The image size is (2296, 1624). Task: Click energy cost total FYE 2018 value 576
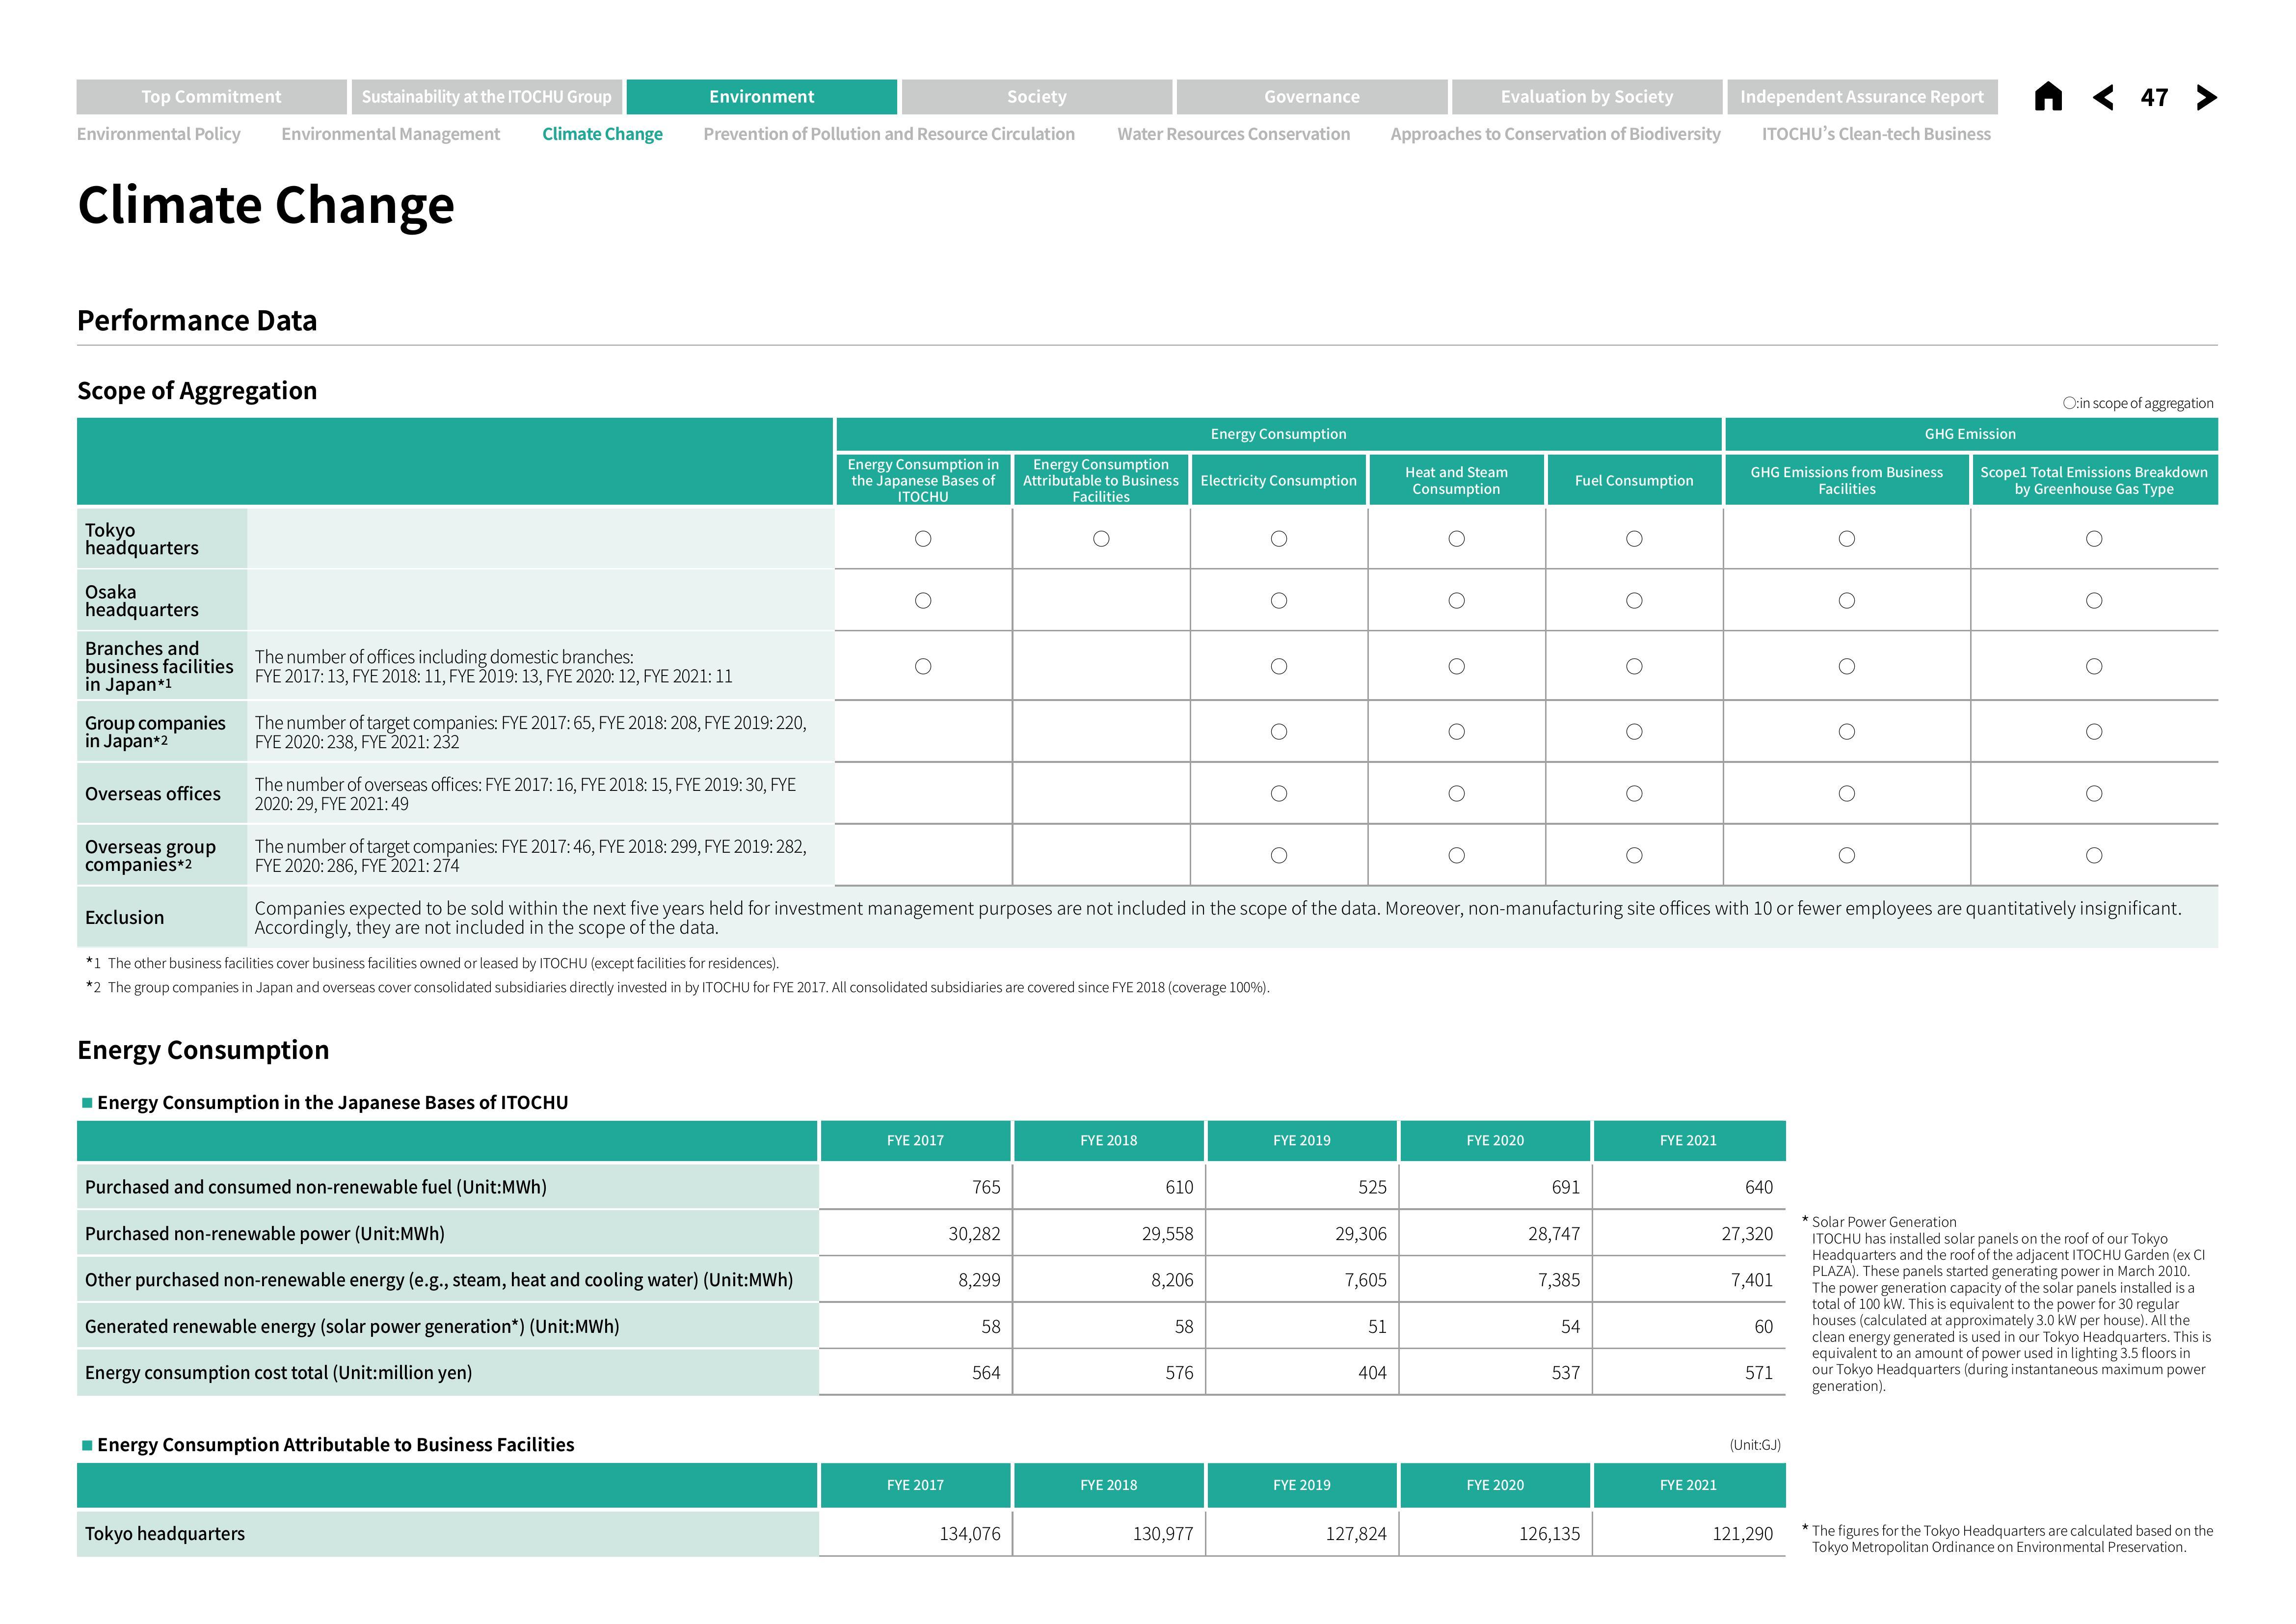coord(1179,1373)
